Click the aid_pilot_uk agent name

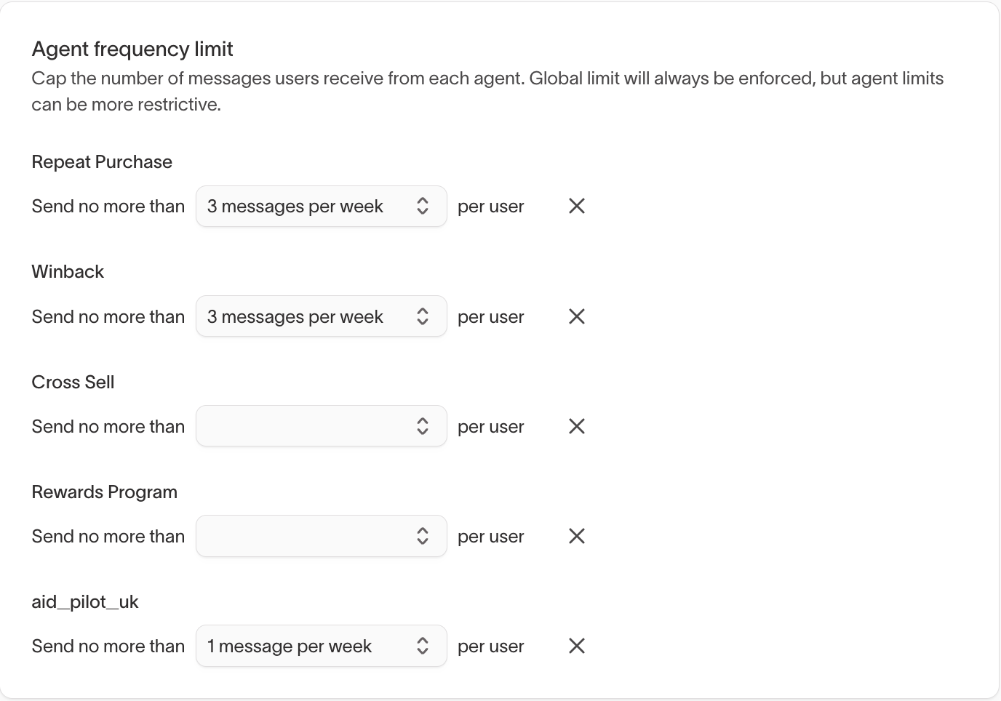[x=84, y=601]
